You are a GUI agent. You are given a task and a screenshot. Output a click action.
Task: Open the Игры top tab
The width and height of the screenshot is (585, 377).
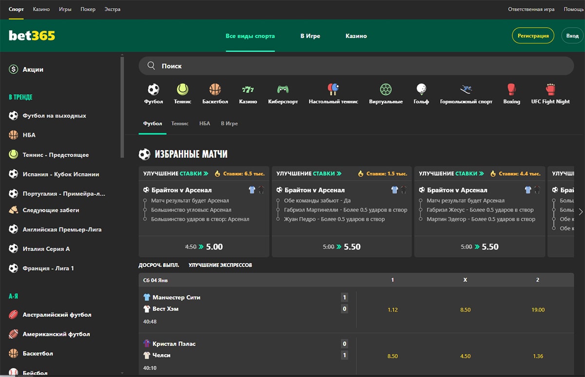coord(65,9)
